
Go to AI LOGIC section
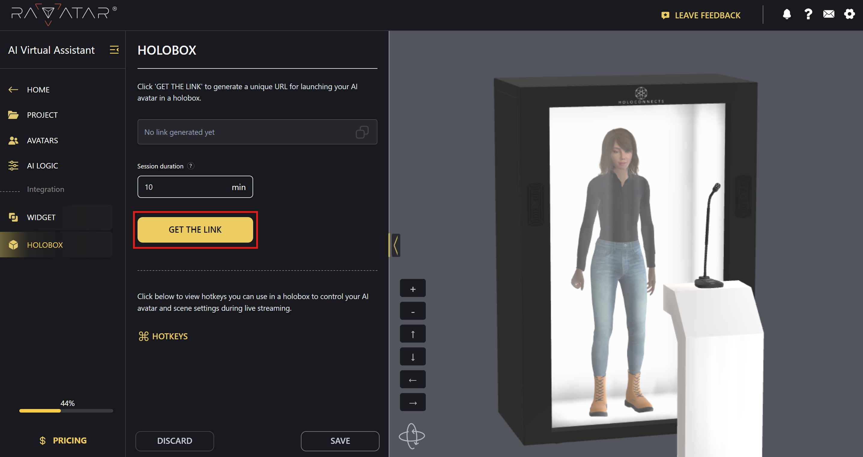[42, 166]
